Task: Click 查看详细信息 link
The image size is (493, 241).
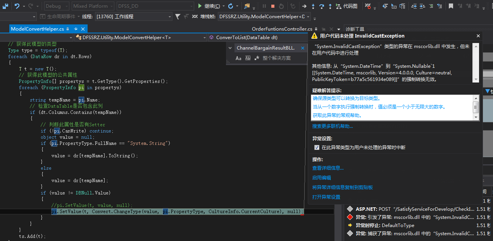Action: pos(328,168)
